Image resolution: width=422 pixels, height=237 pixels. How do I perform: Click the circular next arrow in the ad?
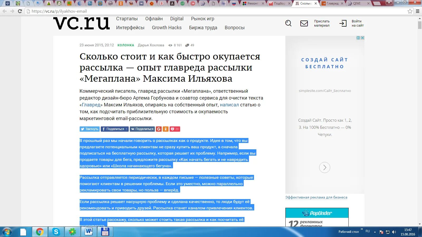[325, 167]
